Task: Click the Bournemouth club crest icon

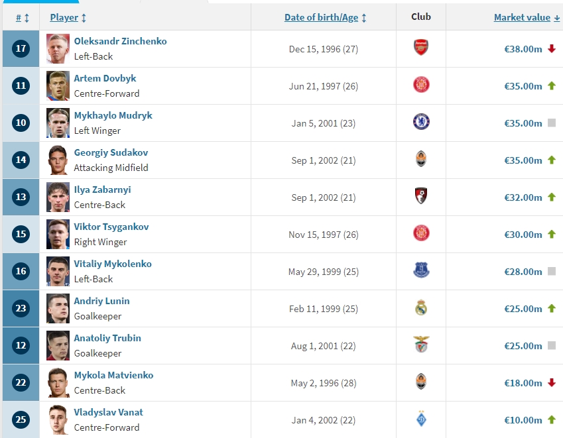Action: coord(421,197)
